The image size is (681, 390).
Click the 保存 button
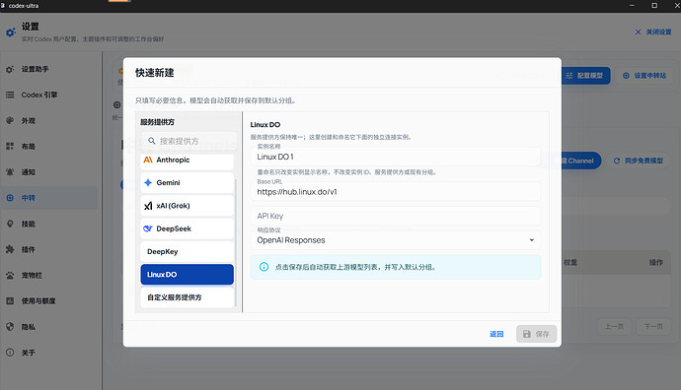click(x=536, y=334)
